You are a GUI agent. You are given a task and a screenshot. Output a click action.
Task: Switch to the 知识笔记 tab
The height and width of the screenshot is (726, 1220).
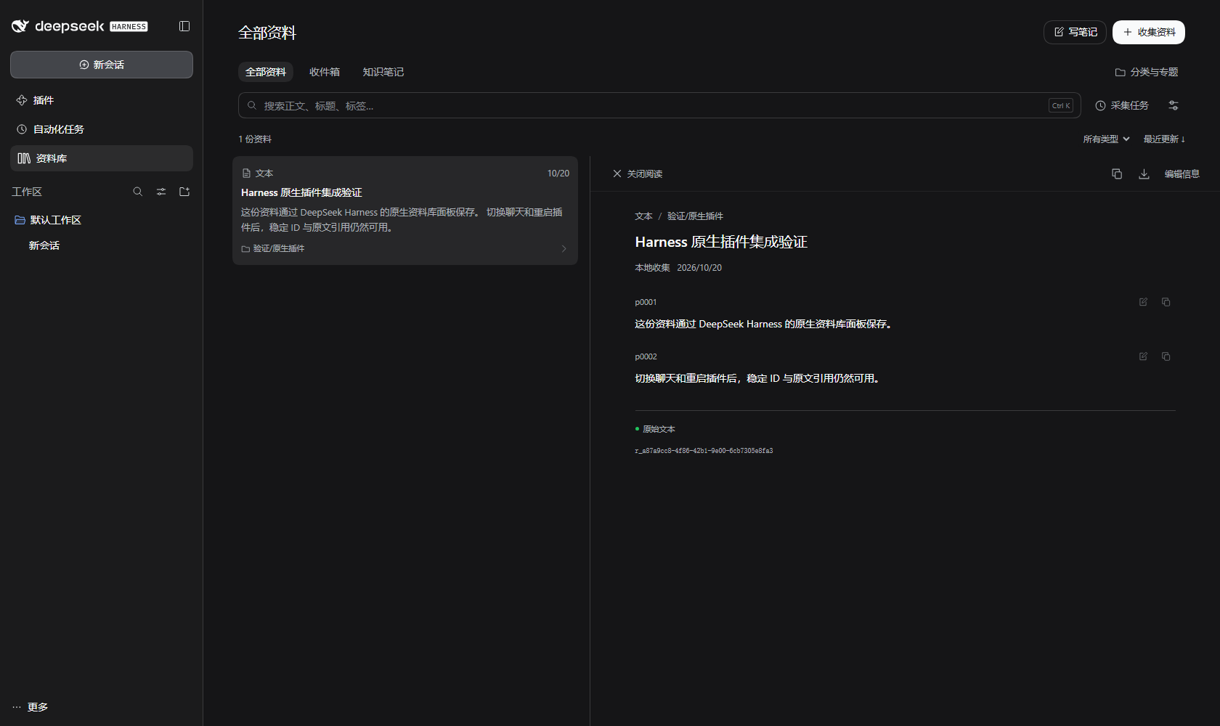pos(383,72)
